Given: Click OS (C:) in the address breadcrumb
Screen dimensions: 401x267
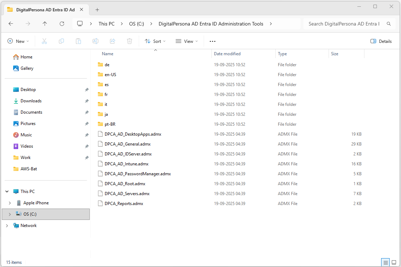Looking at the screenshot, I should click(136, 24).
